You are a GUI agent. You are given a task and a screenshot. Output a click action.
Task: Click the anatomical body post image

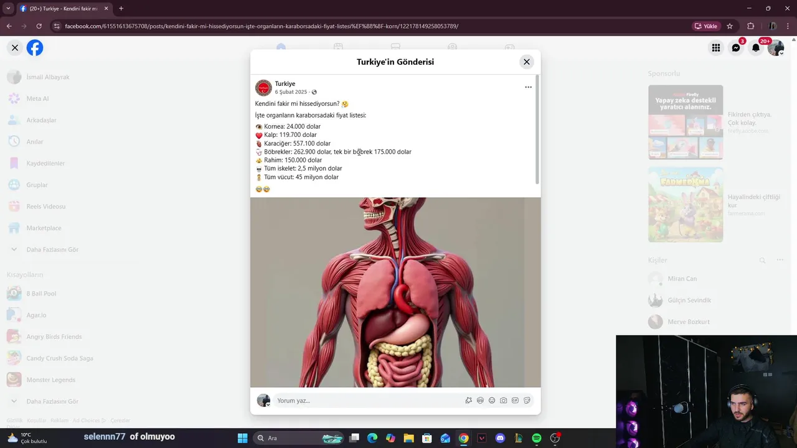coord(395,292)
